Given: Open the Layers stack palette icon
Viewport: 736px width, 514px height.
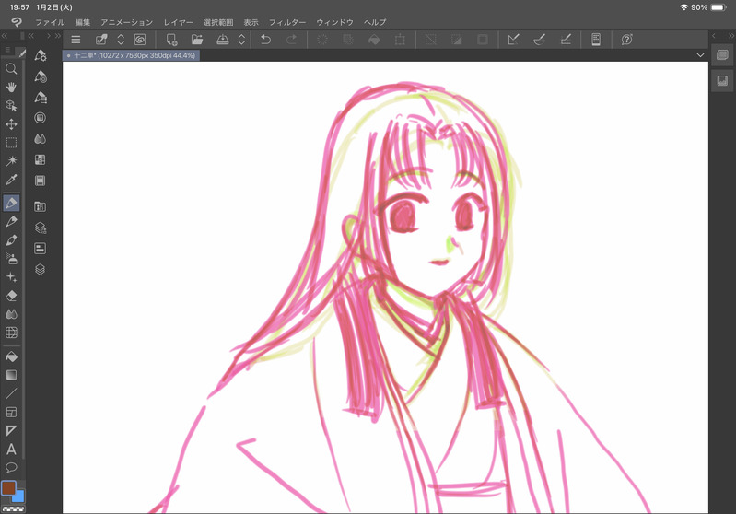Looking at the screenshot, I should [x=41, y=270].
